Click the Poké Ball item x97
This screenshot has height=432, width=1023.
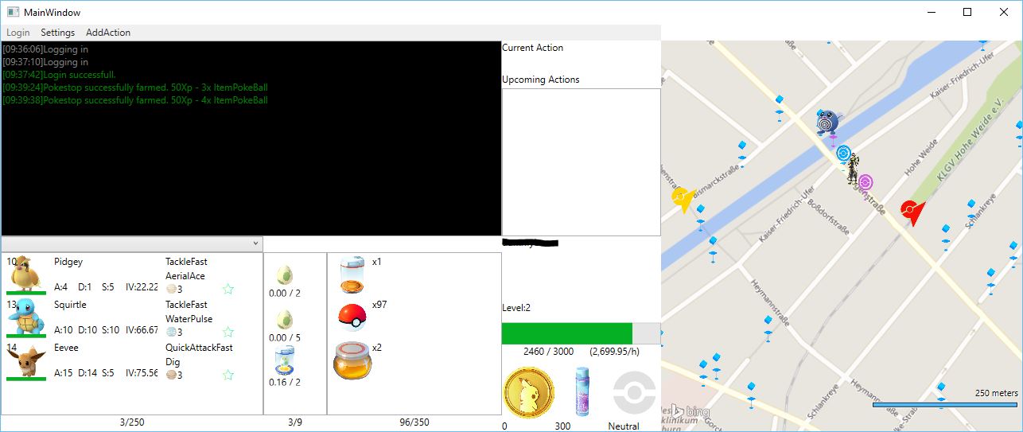coord(352,316)
